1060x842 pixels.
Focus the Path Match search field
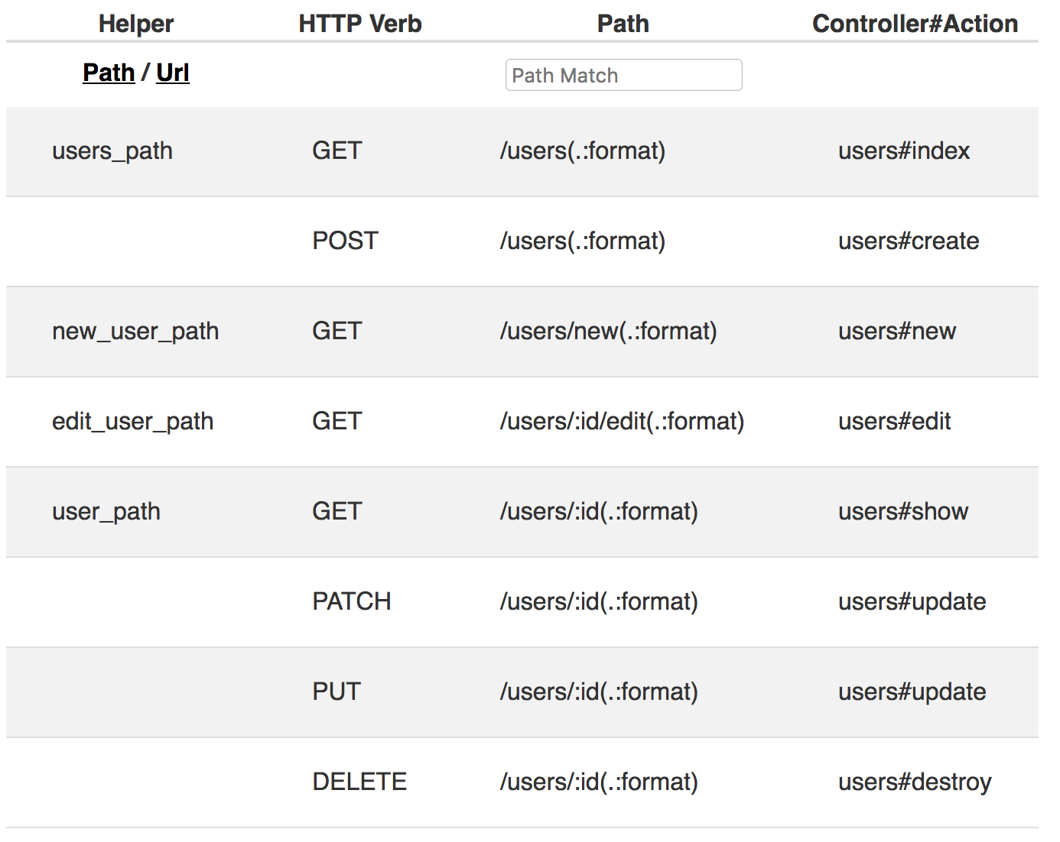click(623, 75)
